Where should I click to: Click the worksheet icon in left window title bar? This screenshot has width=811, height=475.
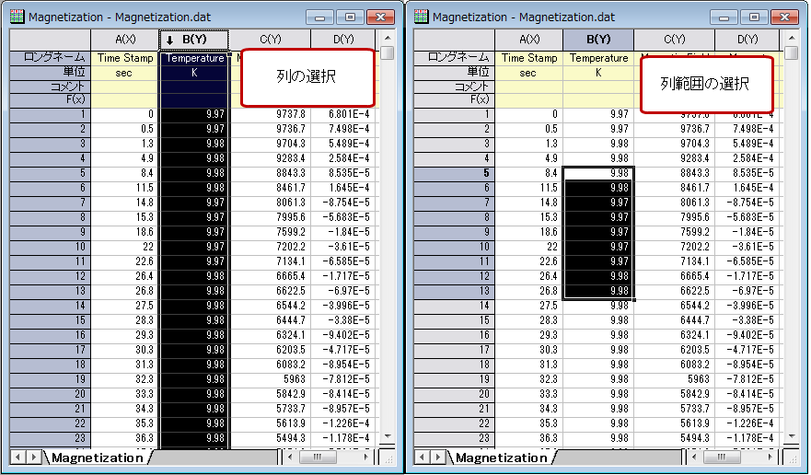[x=17, y=17]
